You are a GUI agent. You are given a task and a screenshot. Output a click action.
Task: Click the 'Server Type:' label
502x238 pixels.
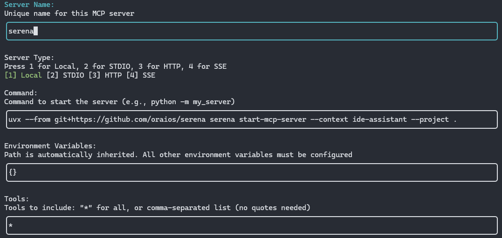click(29, 58)
